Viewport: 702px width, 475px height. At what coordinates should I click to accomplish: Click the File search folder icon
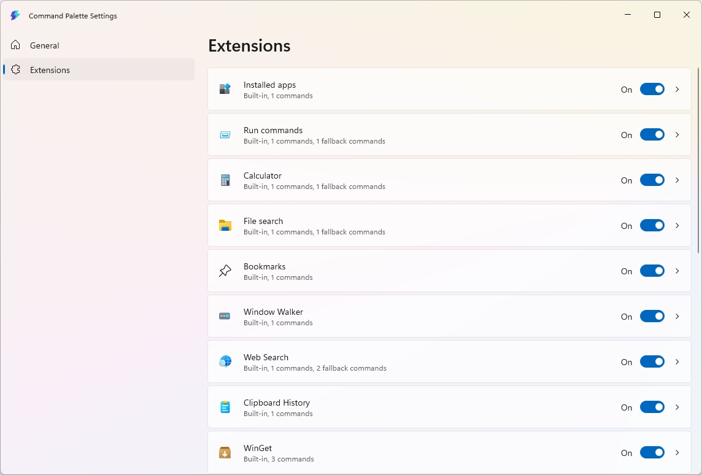[225, 225]
